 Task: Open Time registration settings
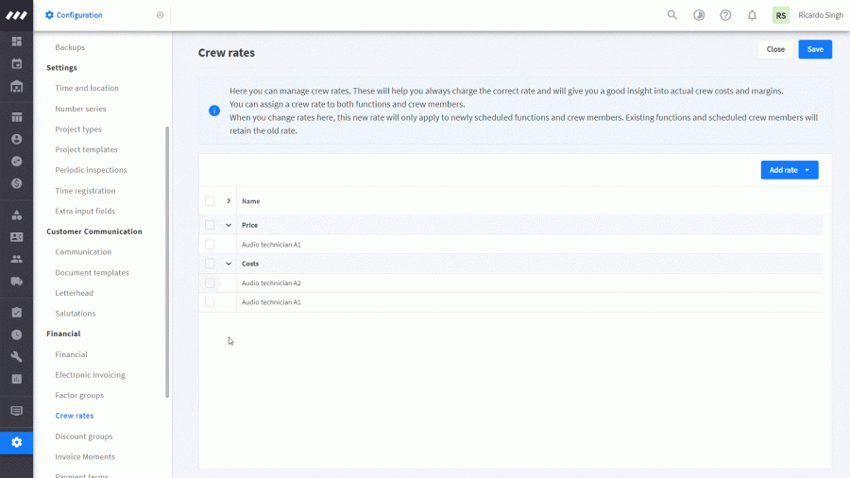(85, 190)
